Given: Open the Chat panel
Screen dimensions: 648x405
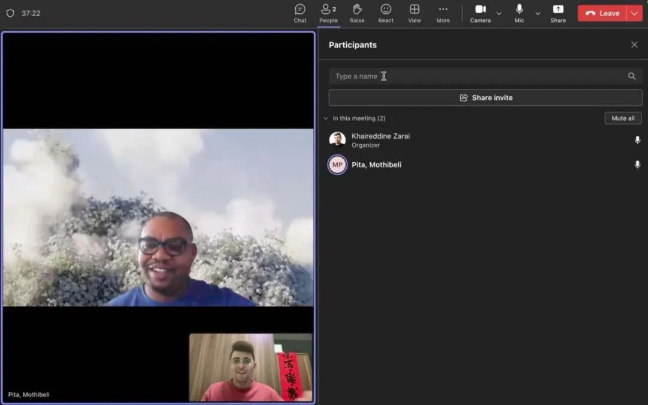Looking at the screenshot, I should point(300,13).
